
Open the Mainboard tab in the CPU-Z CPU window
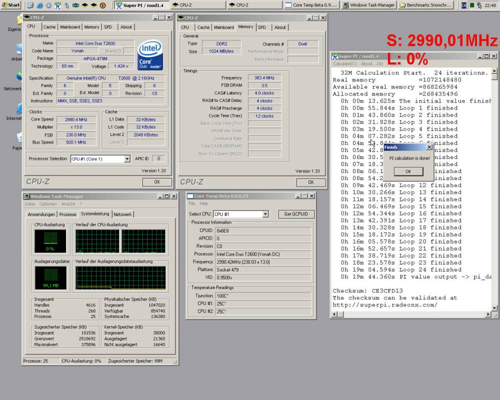pyautogui.click(x=70, y=27)
